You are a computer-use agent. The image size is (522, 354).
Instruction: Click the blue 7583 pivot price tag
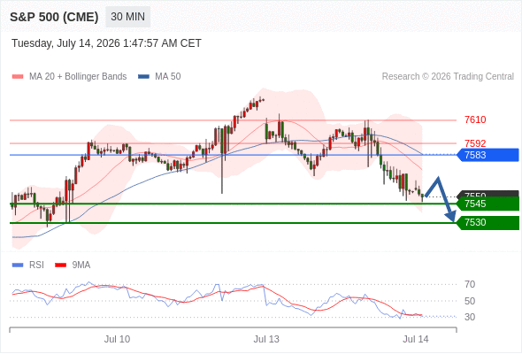click(487, 155)
